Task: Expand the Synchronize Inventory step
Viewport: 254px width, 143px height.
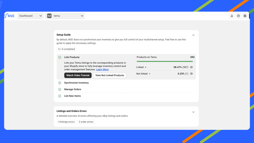Action: 76,83
